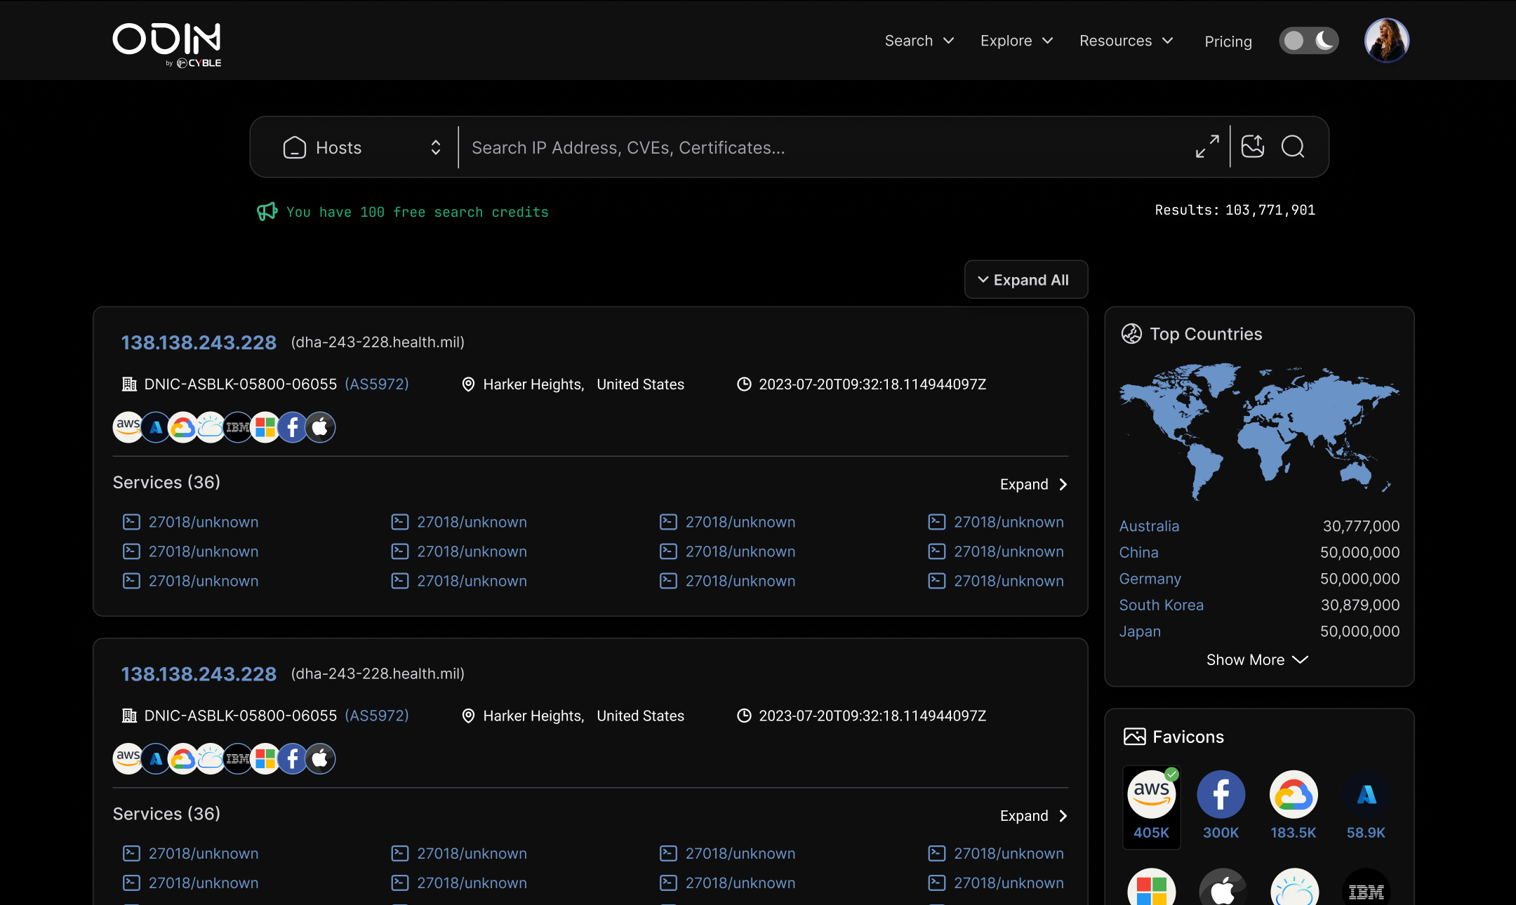Click the free search credits megaphone icon
The width and height of the screenshot is (1516, 905).
267,211
